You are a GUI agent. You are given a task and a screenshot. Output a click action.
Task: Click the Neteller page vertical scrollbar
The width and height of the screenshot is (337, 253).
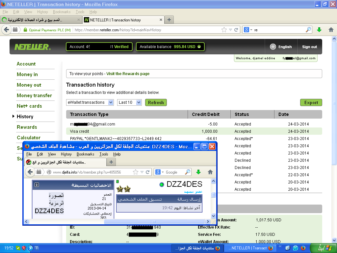[334, 103]
